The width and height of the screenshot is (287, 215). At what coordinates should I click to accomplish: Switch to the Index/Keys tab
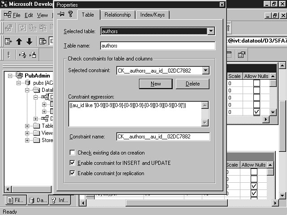click(x=152, y=15)
